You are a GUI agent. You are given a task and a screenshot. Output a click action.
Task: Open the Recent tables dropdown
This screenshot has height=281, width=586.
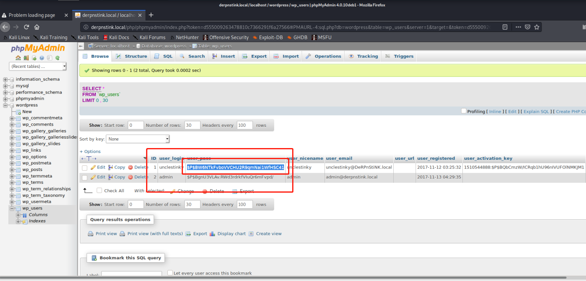38,66
